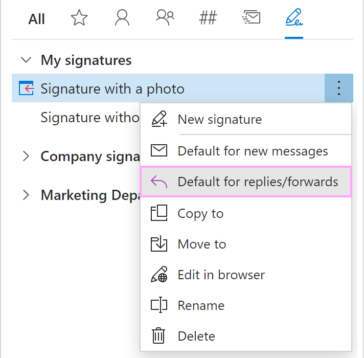The image size is (364, 358).
Task: Open the shared group people tab
Action: [165, 18]
